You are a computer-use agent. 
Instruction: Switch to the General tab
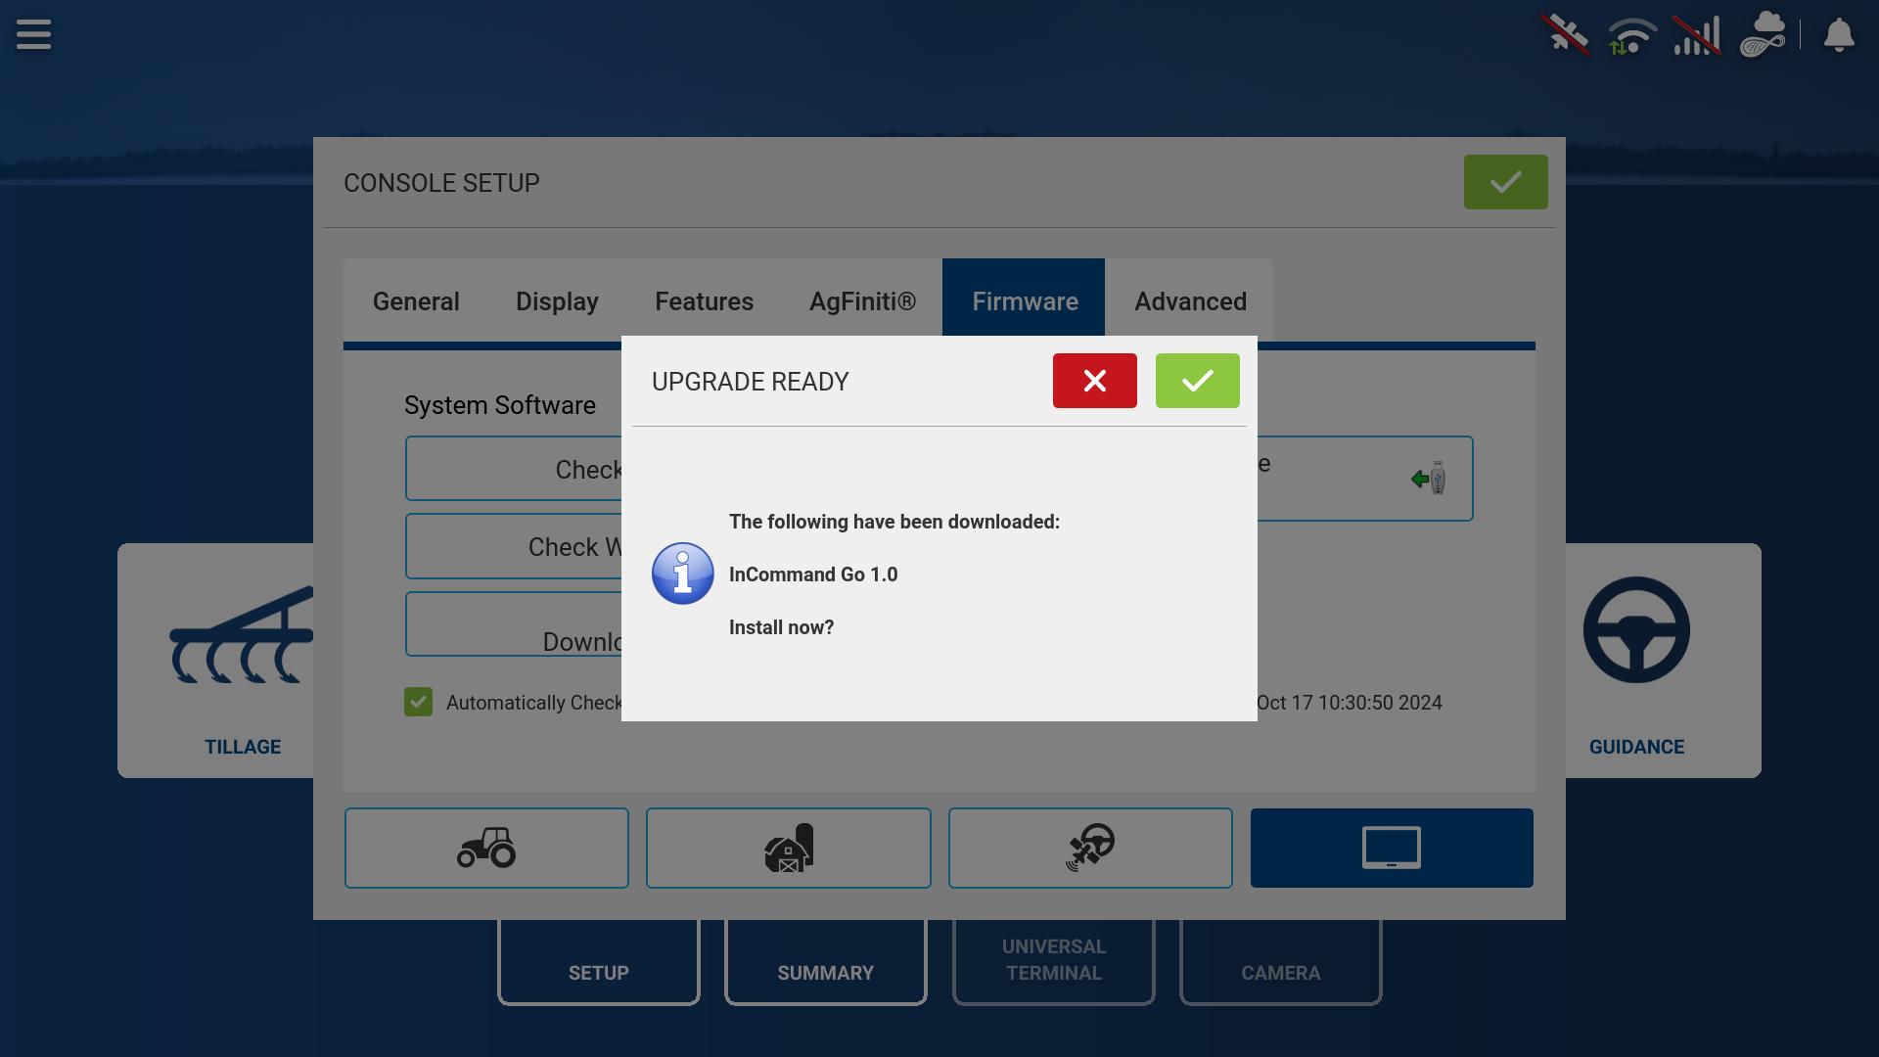pos(415,301)
